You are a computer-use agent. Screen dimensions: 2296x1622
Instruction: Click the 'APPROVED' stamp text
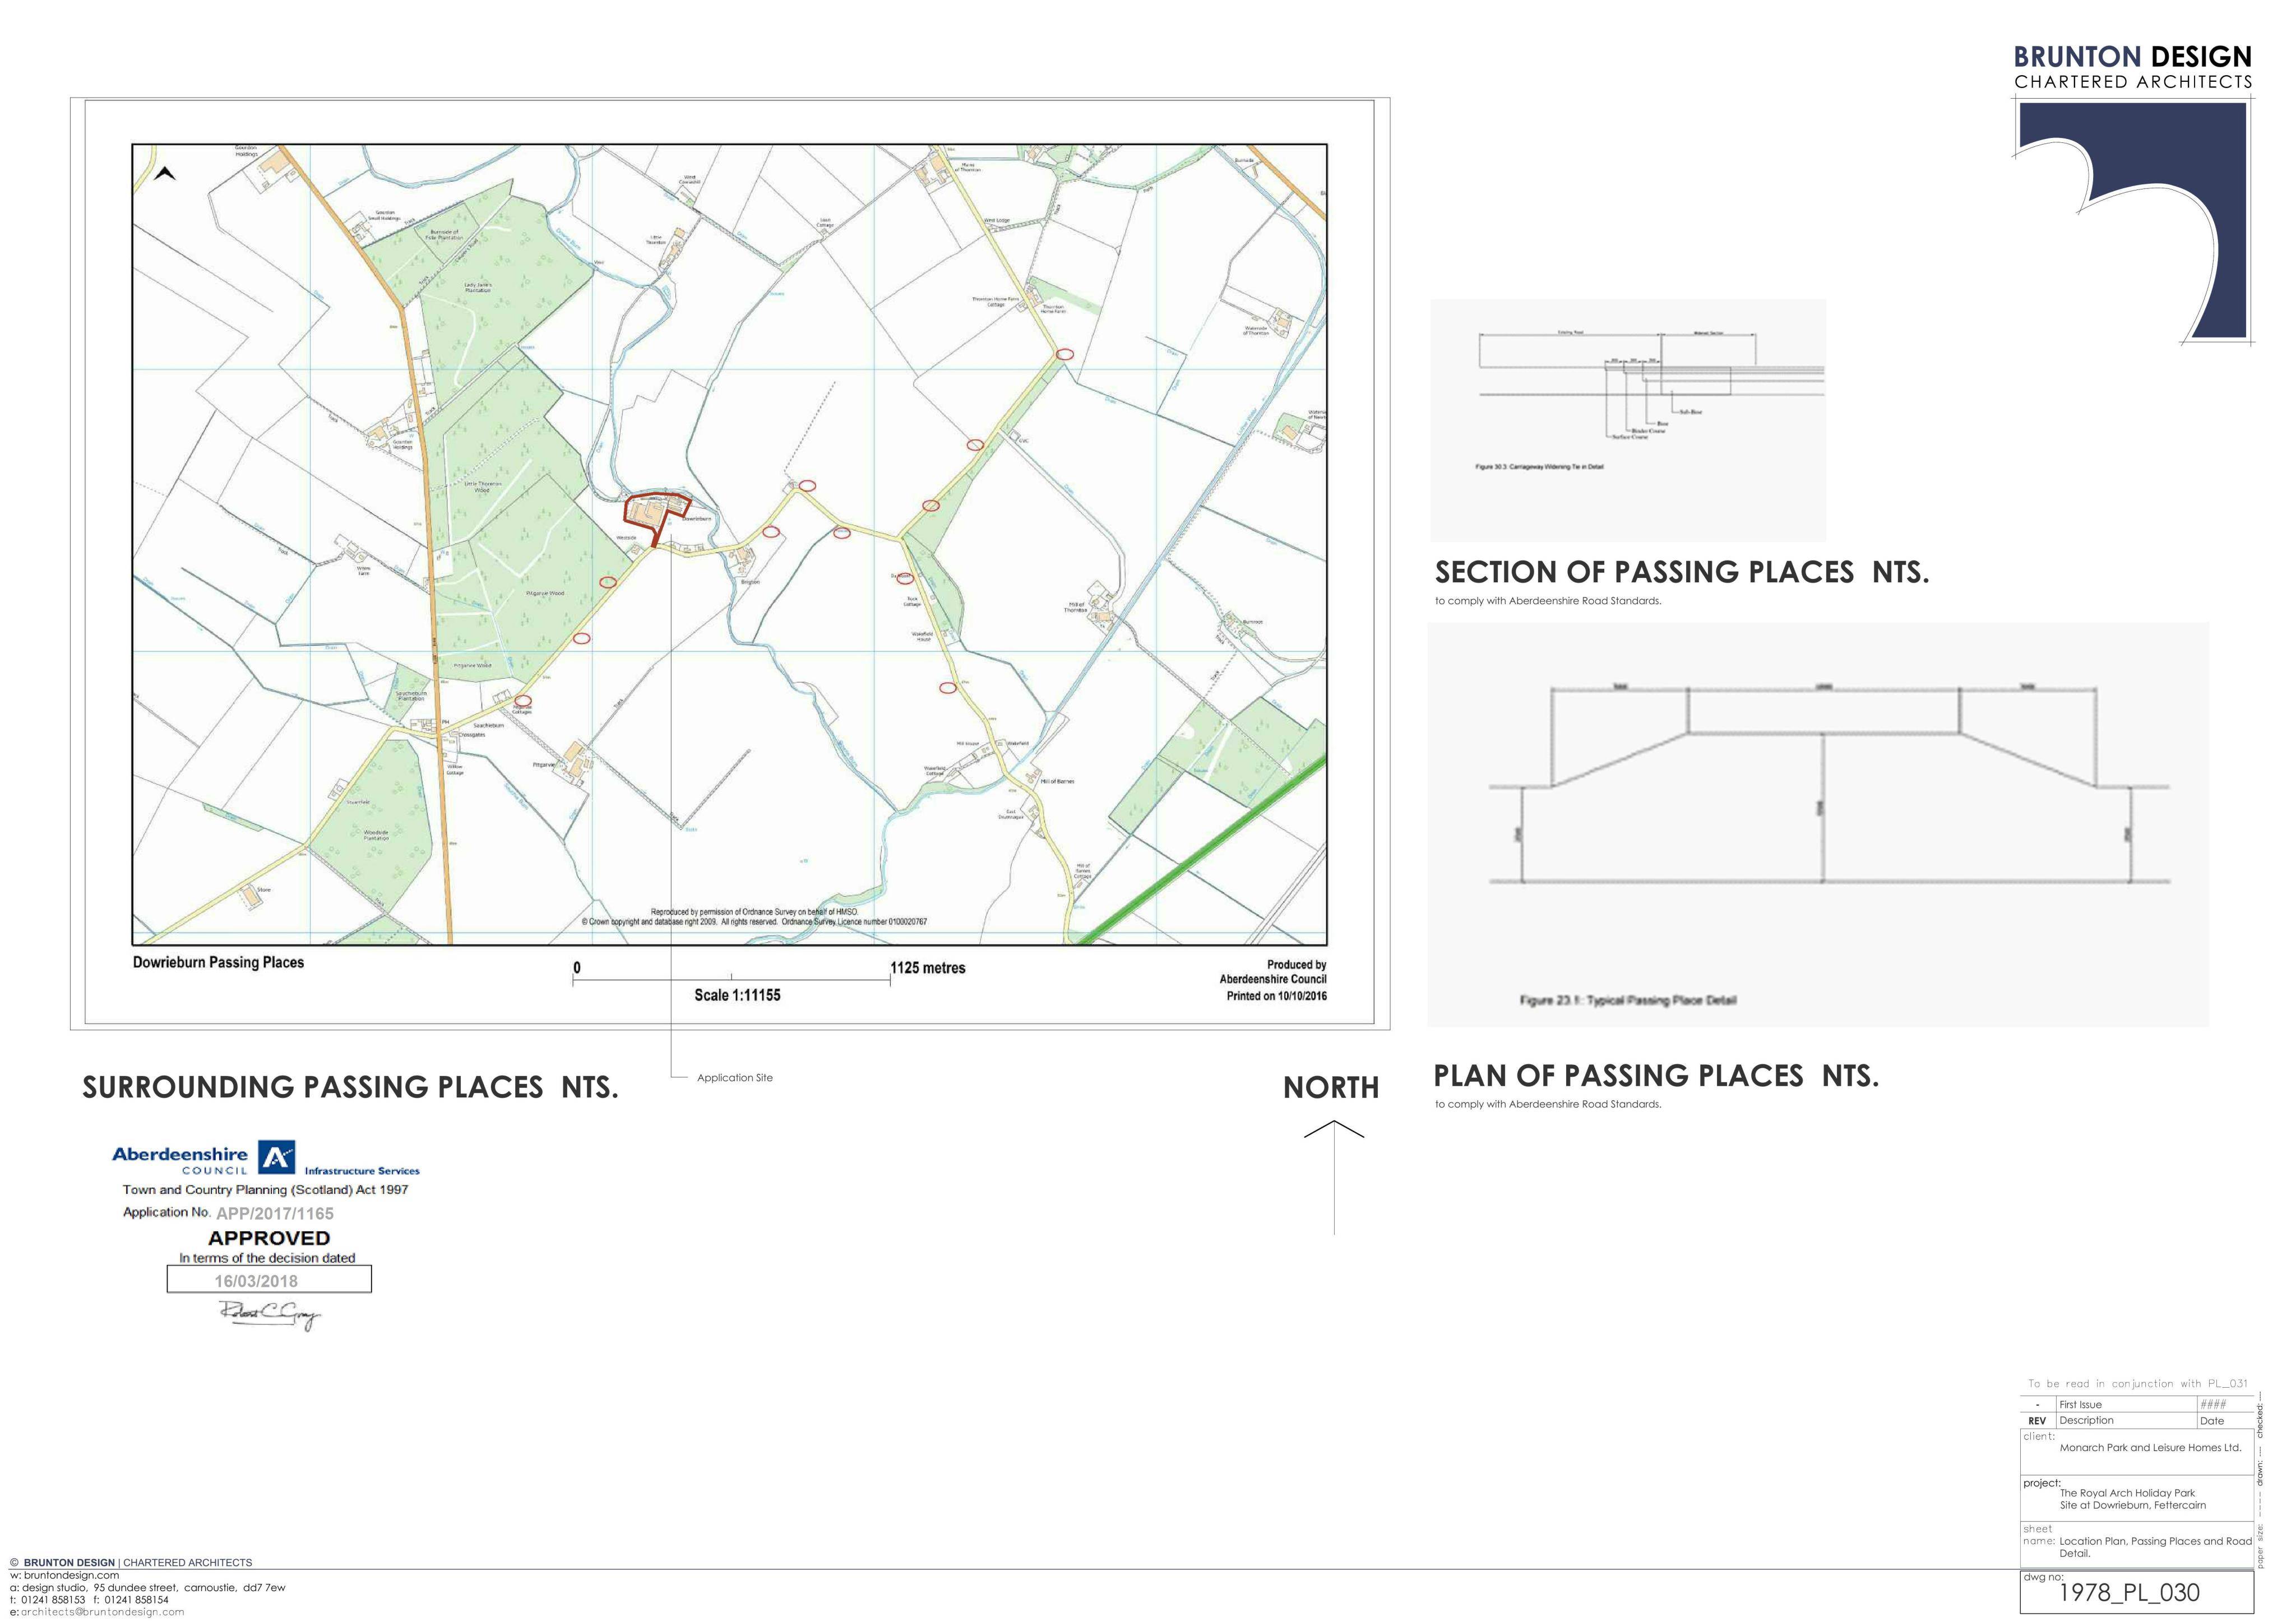(269, 1238)
